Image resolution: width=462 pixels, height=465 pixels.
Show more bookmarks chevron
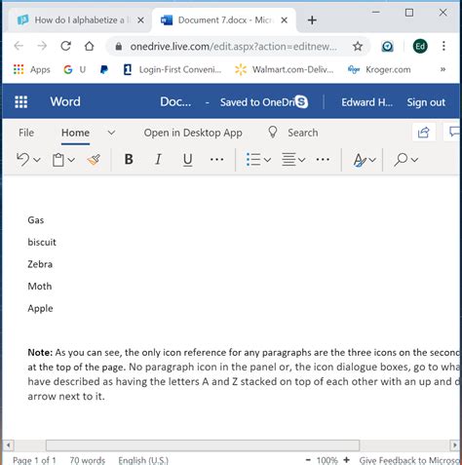click(443, 69)
